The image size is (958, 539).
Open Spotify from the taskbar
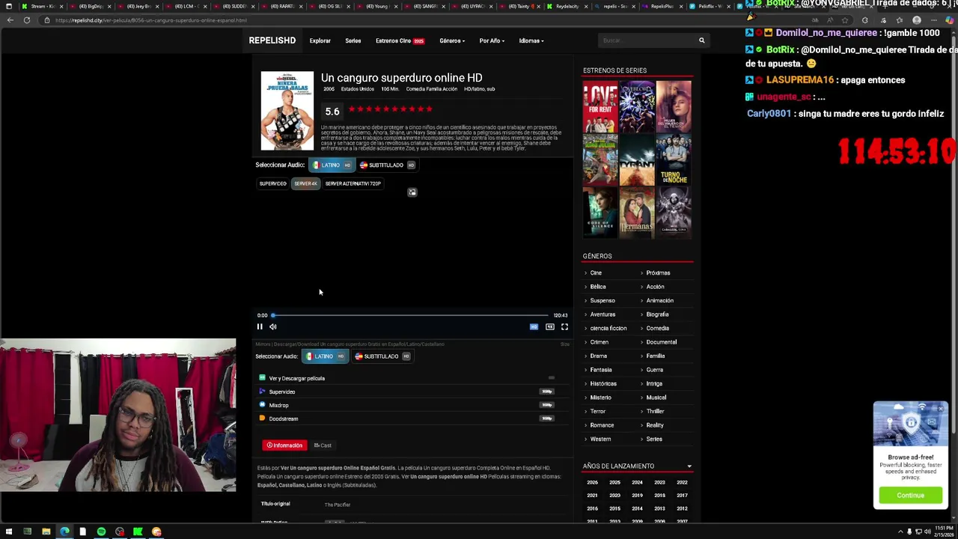click(x=101, y=532)
